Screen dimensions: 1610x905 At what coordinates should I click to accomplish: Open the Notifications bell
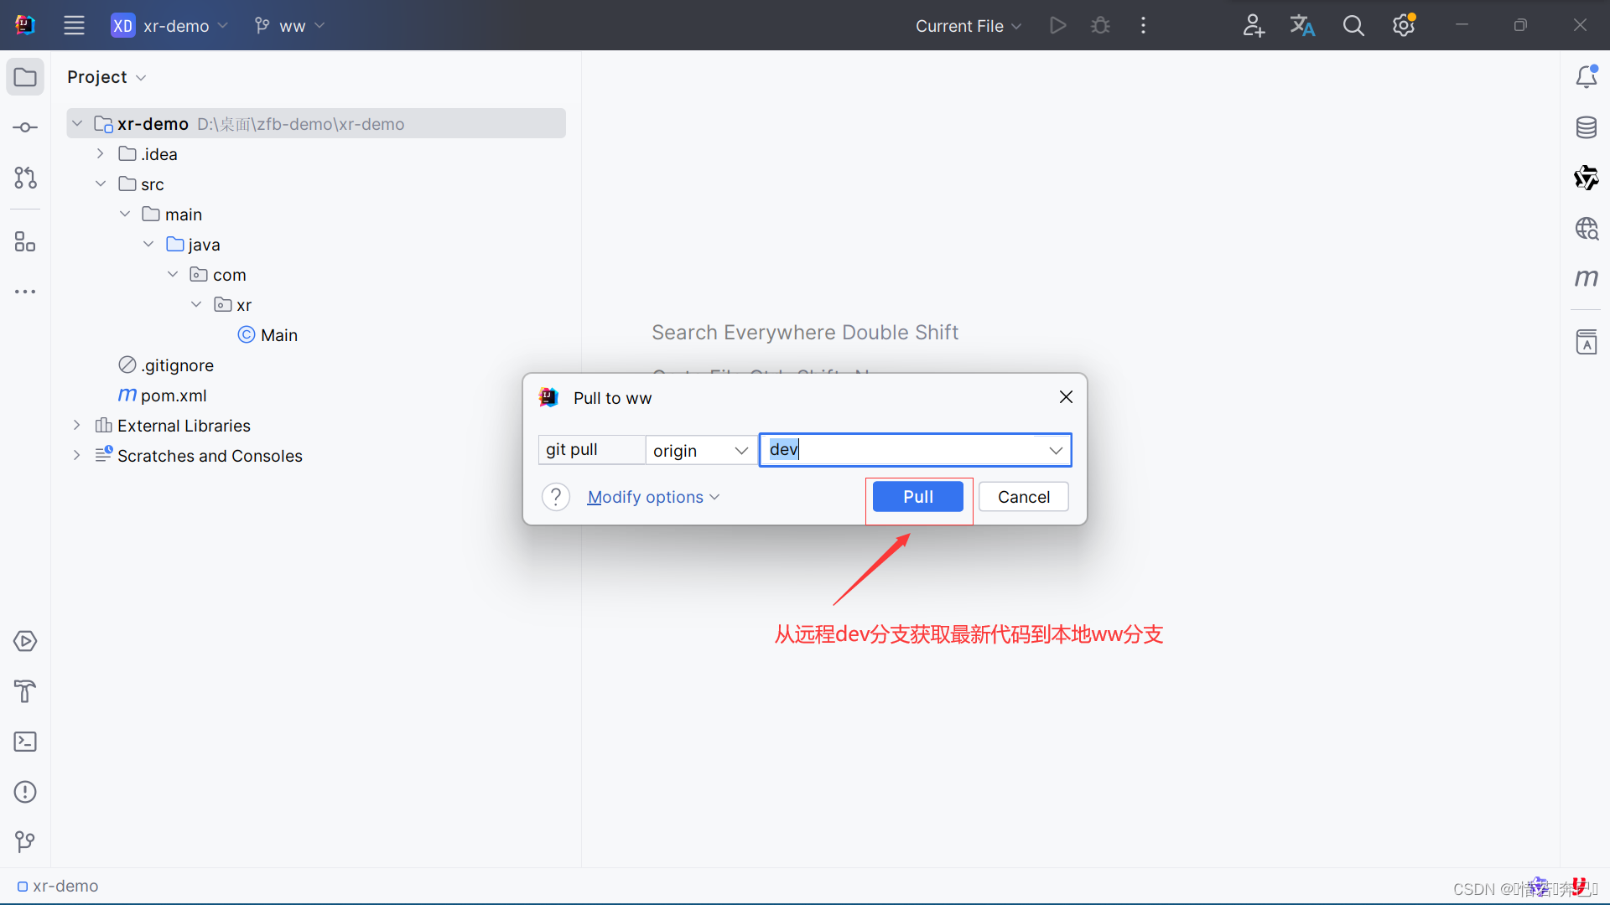click(x=1586, y=77)
